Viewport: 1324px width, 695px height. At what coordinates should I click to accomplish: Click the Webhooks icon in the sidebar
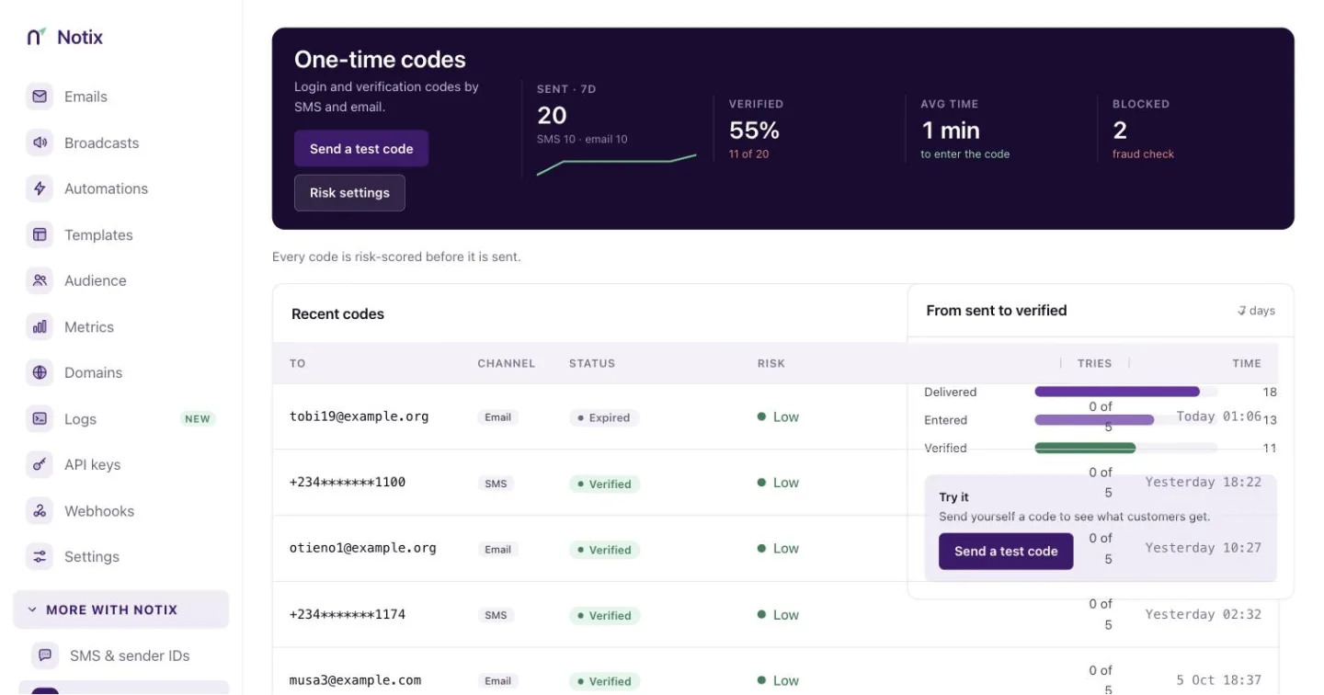(x=40, y=510)
